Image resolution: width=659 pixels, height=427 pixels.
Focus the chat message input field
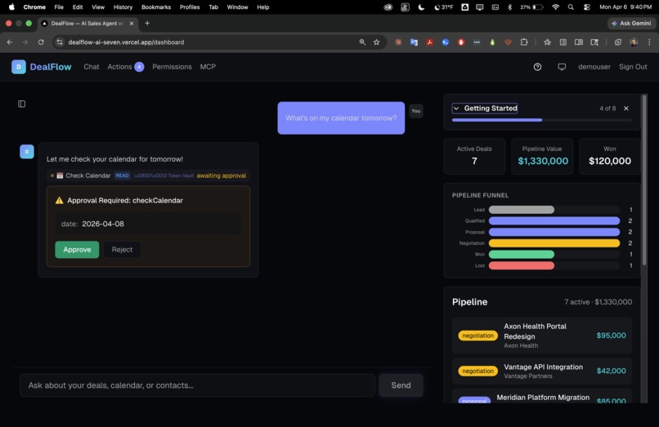click(197, 385)
